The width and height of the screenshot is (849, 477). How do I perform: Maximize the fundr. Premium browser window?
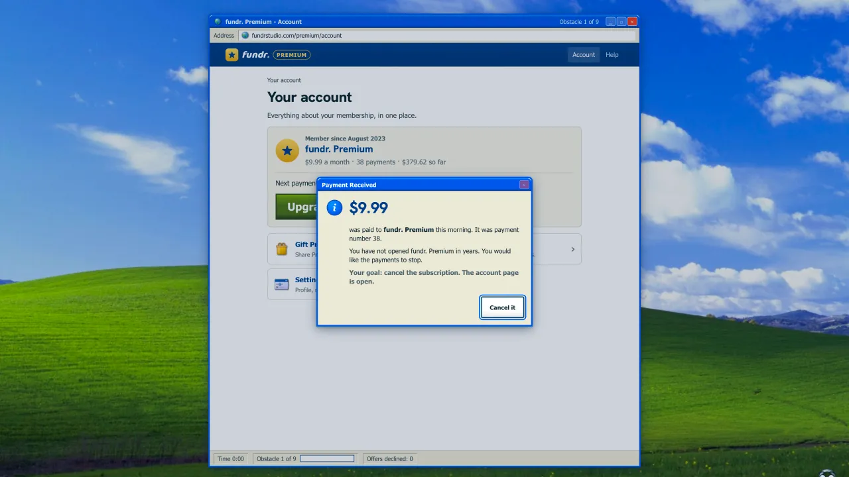click(621, 22)
